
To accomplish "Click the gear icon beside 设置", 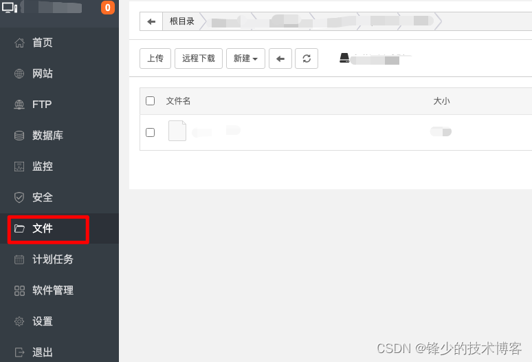I will coord(19,321).
